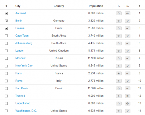
Task: Click the archived status icon in first row
Action: (128, 14)
